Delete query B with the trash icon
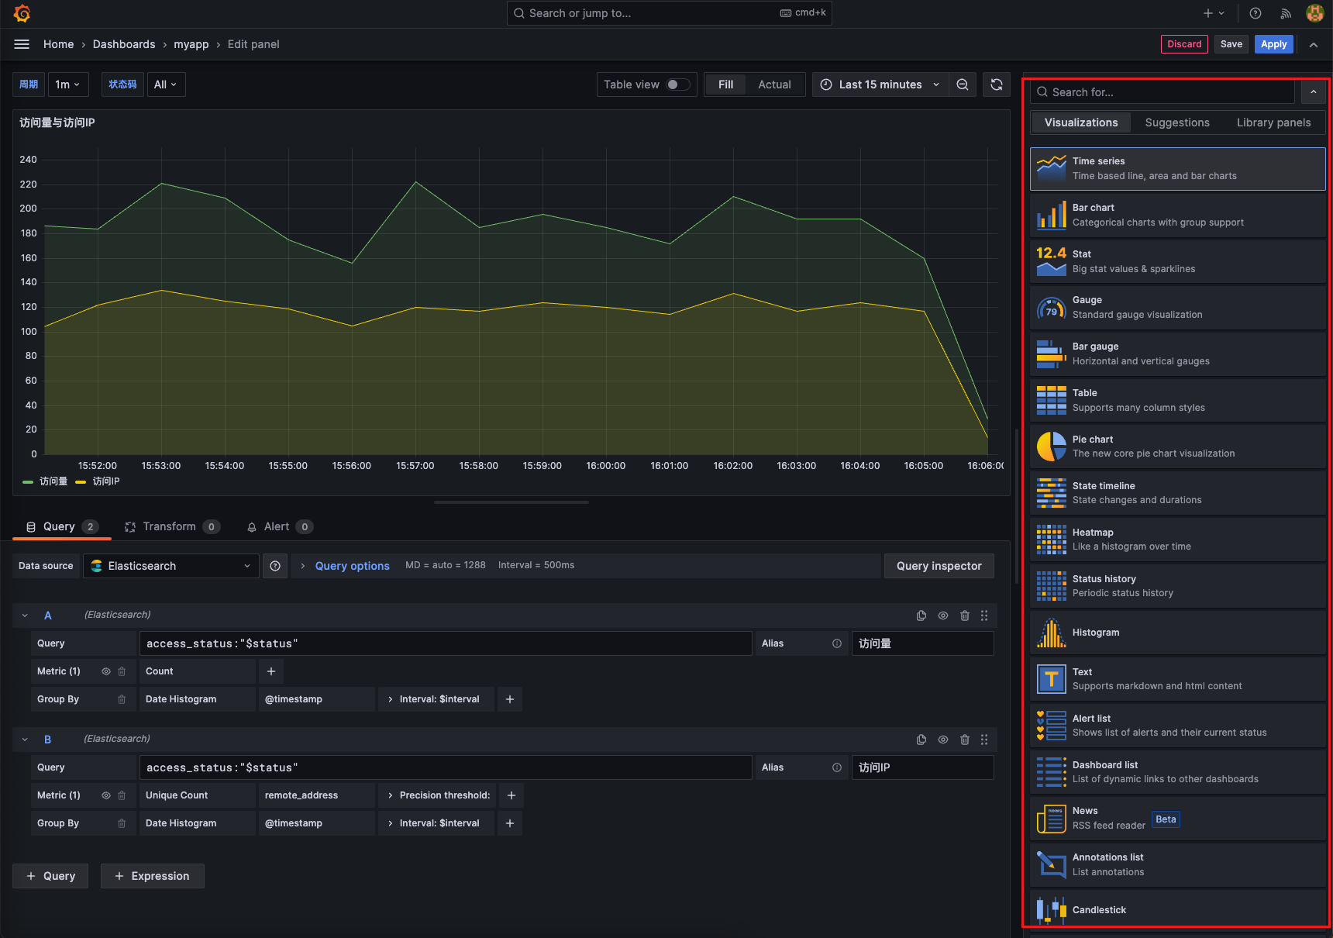This screenshot has height=938, width=1333. [x=965, y=740]
